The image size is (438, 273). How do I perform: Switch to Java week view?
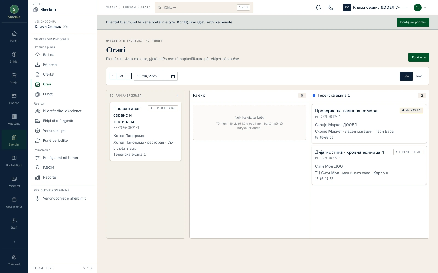click(419, 76)
